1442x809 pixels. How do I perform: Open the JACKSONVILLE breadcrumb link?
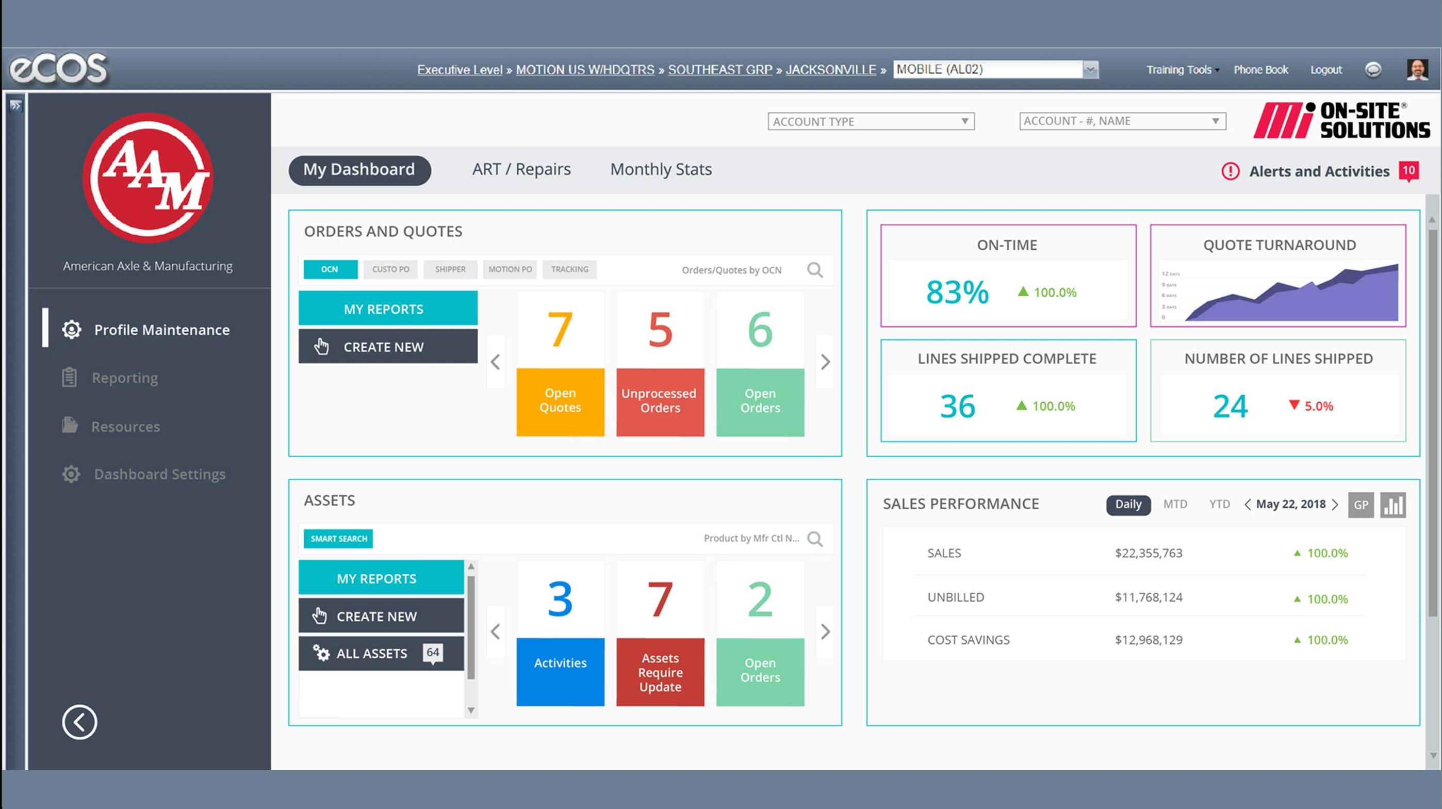tap(831, 70)
